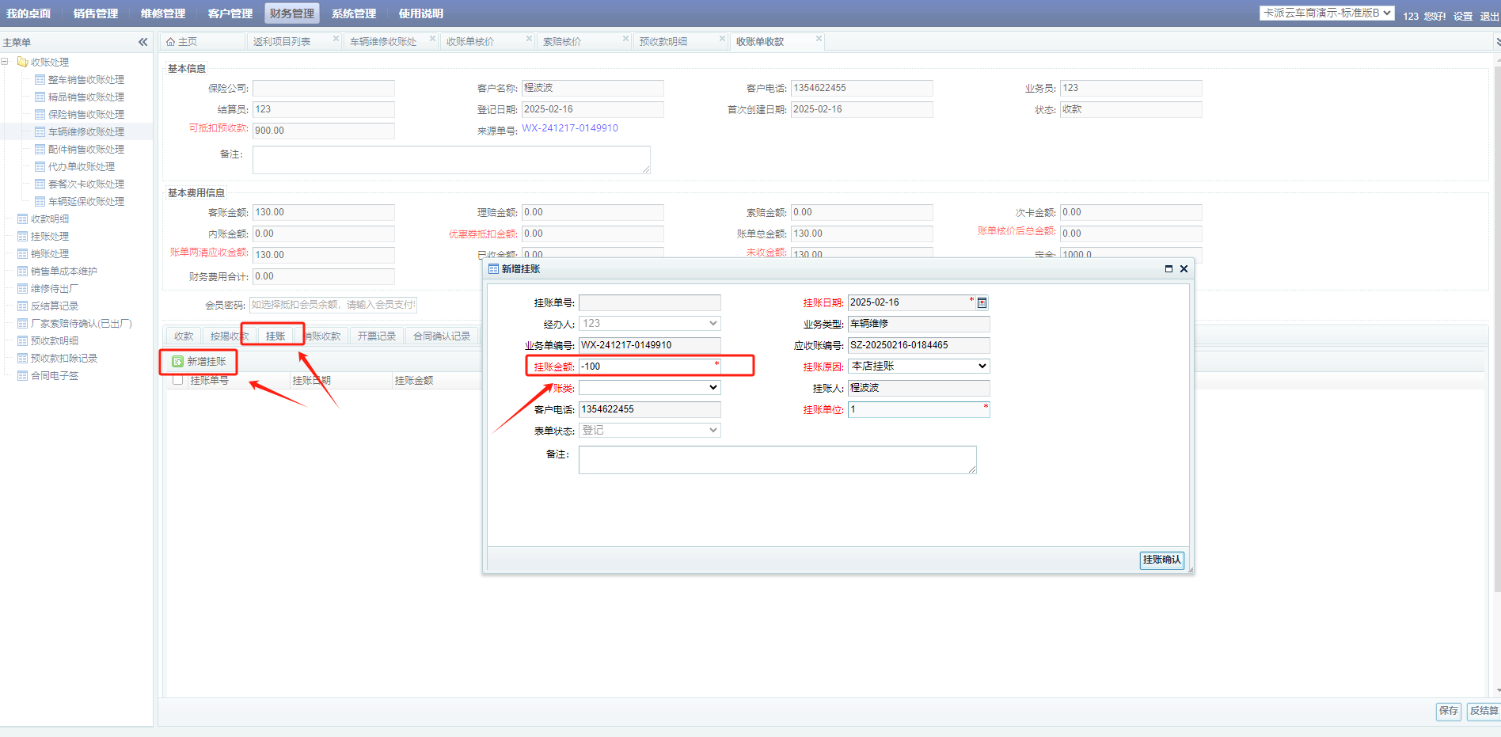Expand the 挂账原因 dropdown showing 本店挂账

point(918,367)
